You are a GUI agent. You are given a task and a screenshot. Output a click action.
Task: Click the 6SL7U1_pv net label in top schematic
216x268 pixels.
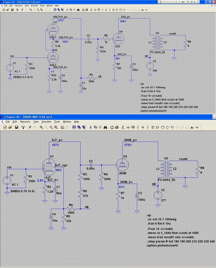pos(60,17)
